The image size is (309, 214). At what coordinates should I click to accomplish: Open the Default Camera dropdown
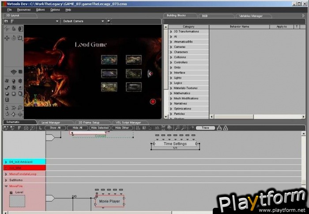(102, 21)
